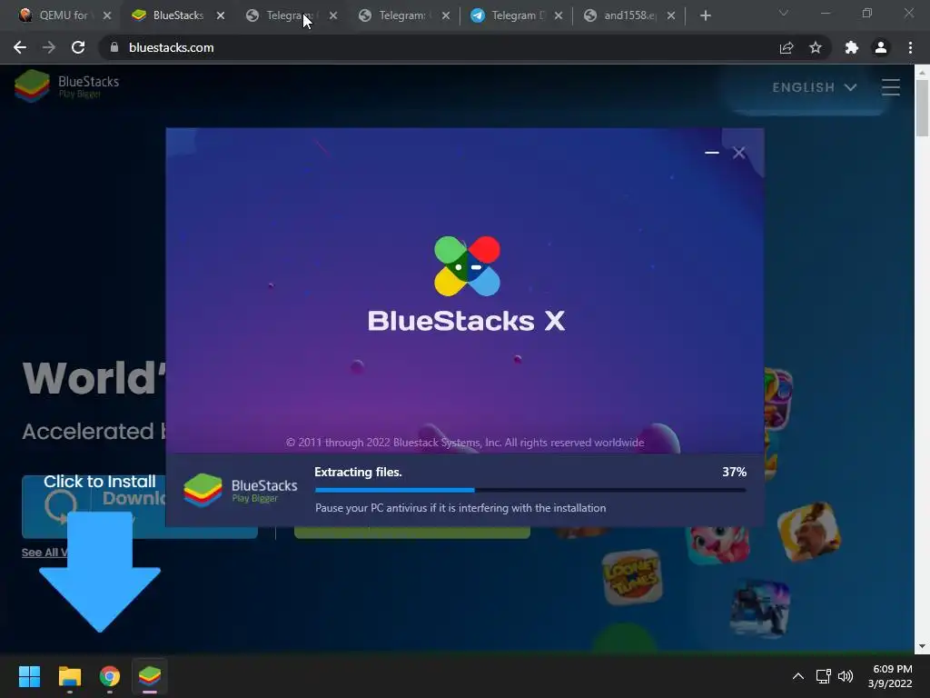Image resolution: width=930 pixels, height=698 pixels.
Task: Close the Telegram Desktop tab
Action: [559, 15]
